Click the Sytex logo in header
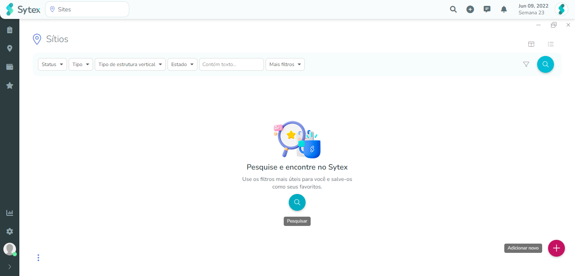 coord(23,9)
